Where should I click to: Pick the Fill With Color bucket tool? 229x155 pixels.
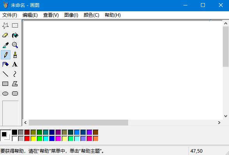15,35
